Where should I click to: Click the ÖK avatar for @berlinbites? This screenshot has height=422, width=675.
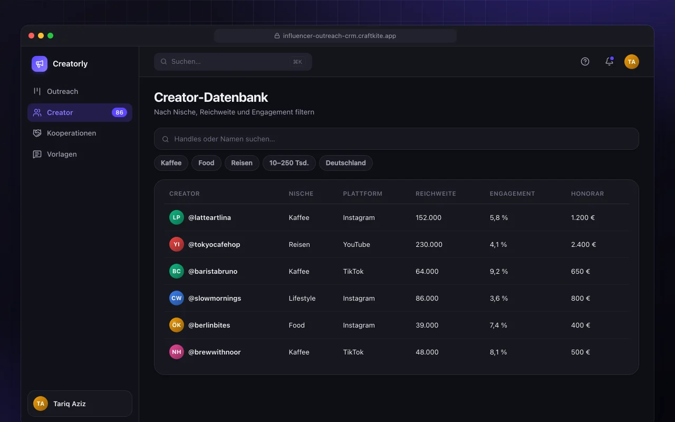point(177,325)
